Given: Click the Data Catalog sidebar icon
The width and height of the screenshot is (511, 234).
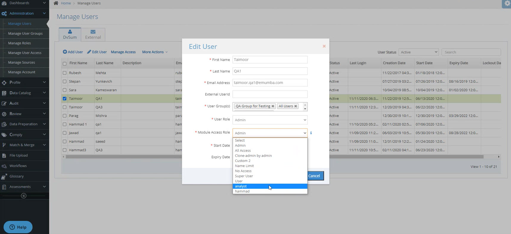Looking at the screenshot, I should point(4,93).
